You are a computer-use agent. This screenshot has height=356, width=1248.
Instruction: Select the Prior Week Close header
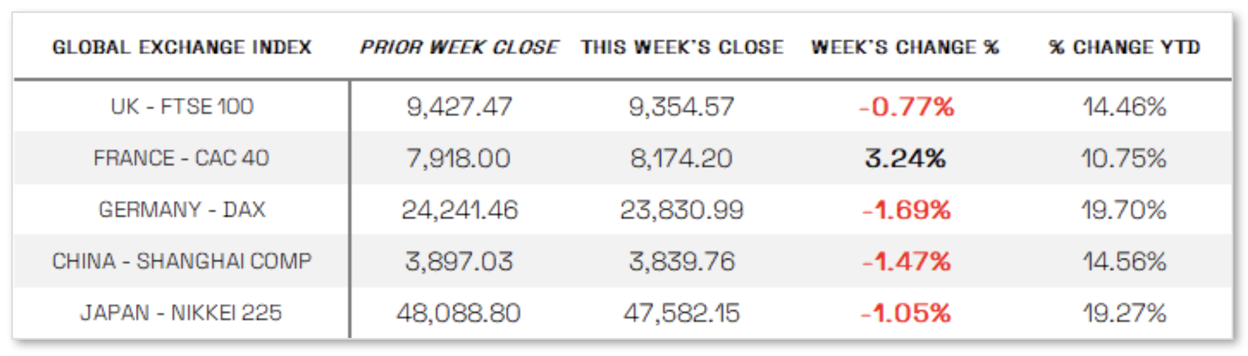(x=459, y=47)
